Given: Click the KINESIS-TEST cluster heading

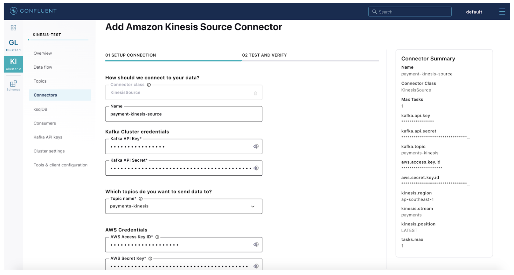Looking at the screenshot, I should click(x=47, y=35).
